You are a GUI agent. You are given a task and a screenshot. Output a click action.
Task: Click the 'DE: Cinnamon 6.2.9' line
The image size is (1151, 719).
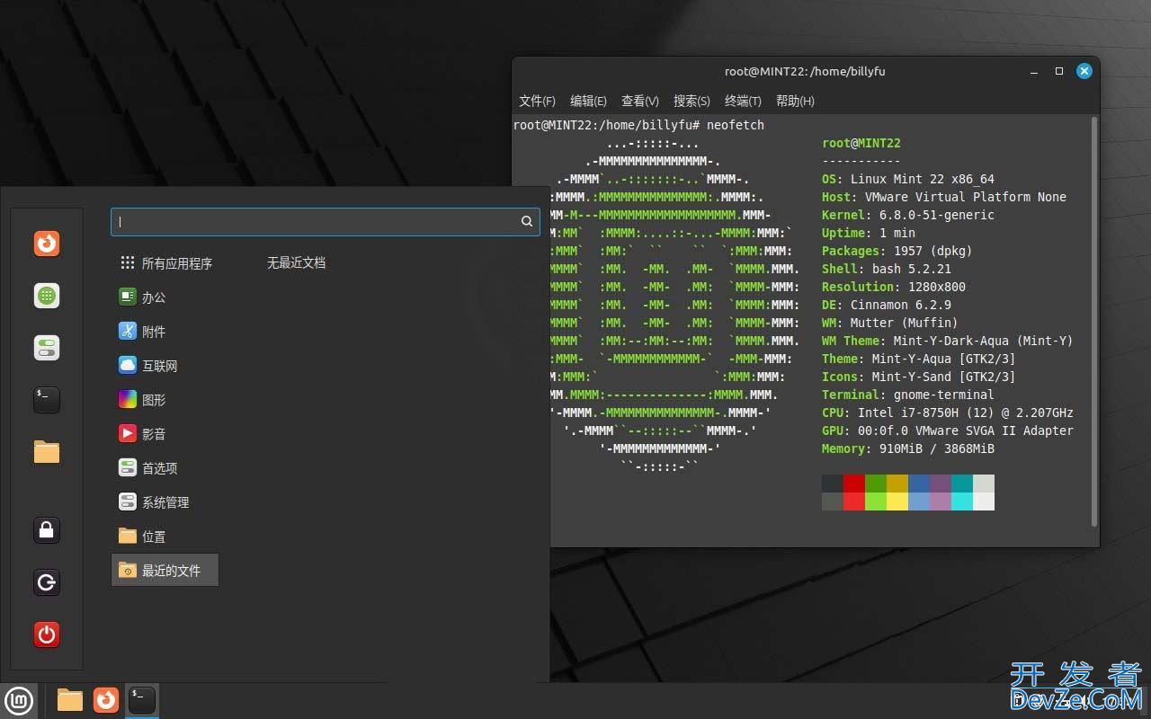tap(887, 305)
